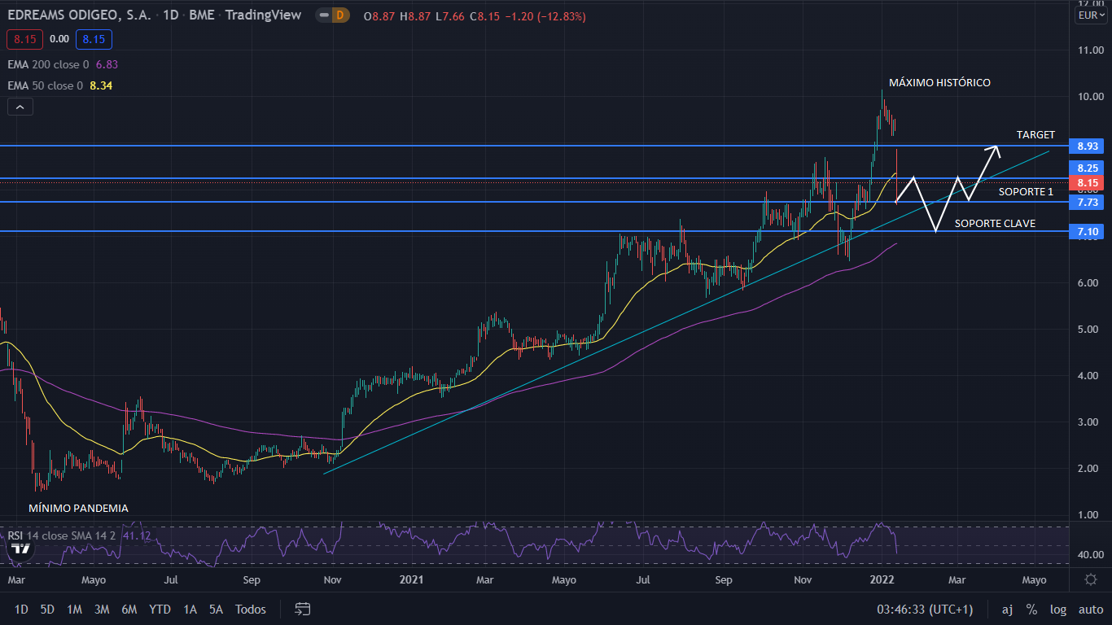The height and width of the screenshot is (625, 1112).
Task: Click the blue 8.15 buy price box
Action: click(94, 38)
